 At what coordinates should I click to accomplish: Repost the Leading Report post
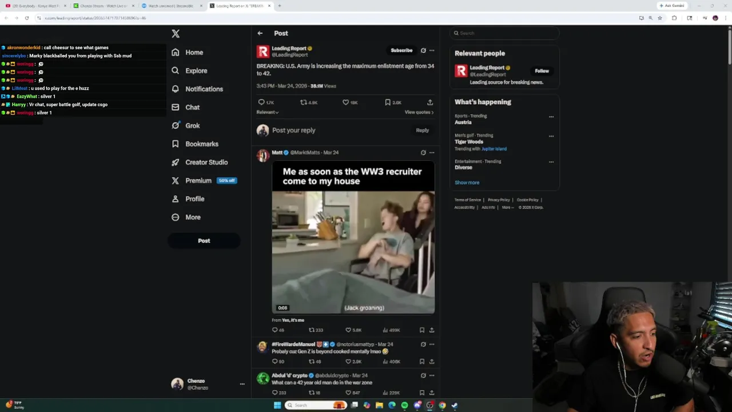point(304,102)
